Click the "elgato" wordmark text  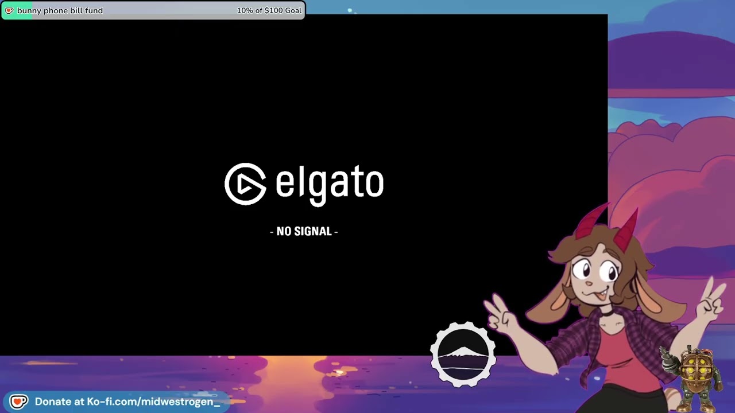[x=329, y=185]
